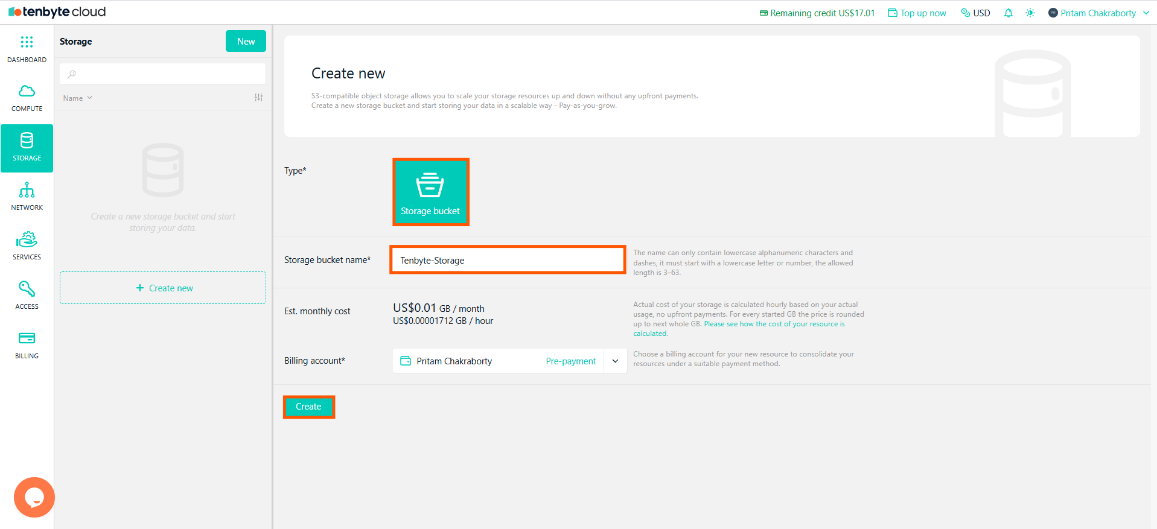
Task: Open the resource cost calculation link
Action: [774, 324]
